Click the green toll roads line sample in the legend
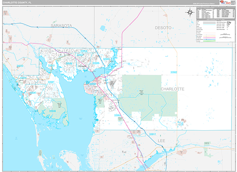Image resolution: width=237 pixels, height=172 pixels. point(209,41)
